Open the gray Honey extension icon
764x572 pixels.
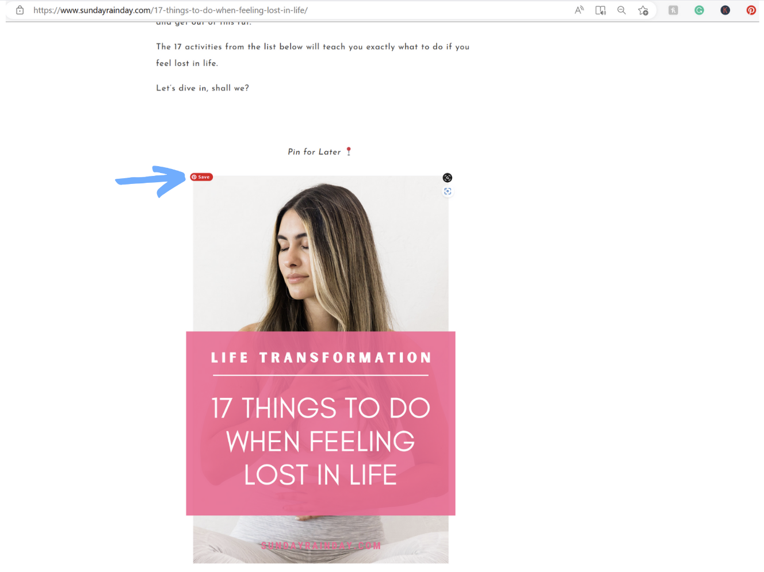tap(673, 10)
